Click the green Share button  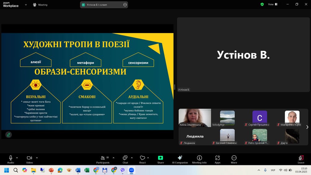click(x=160, y=158)
